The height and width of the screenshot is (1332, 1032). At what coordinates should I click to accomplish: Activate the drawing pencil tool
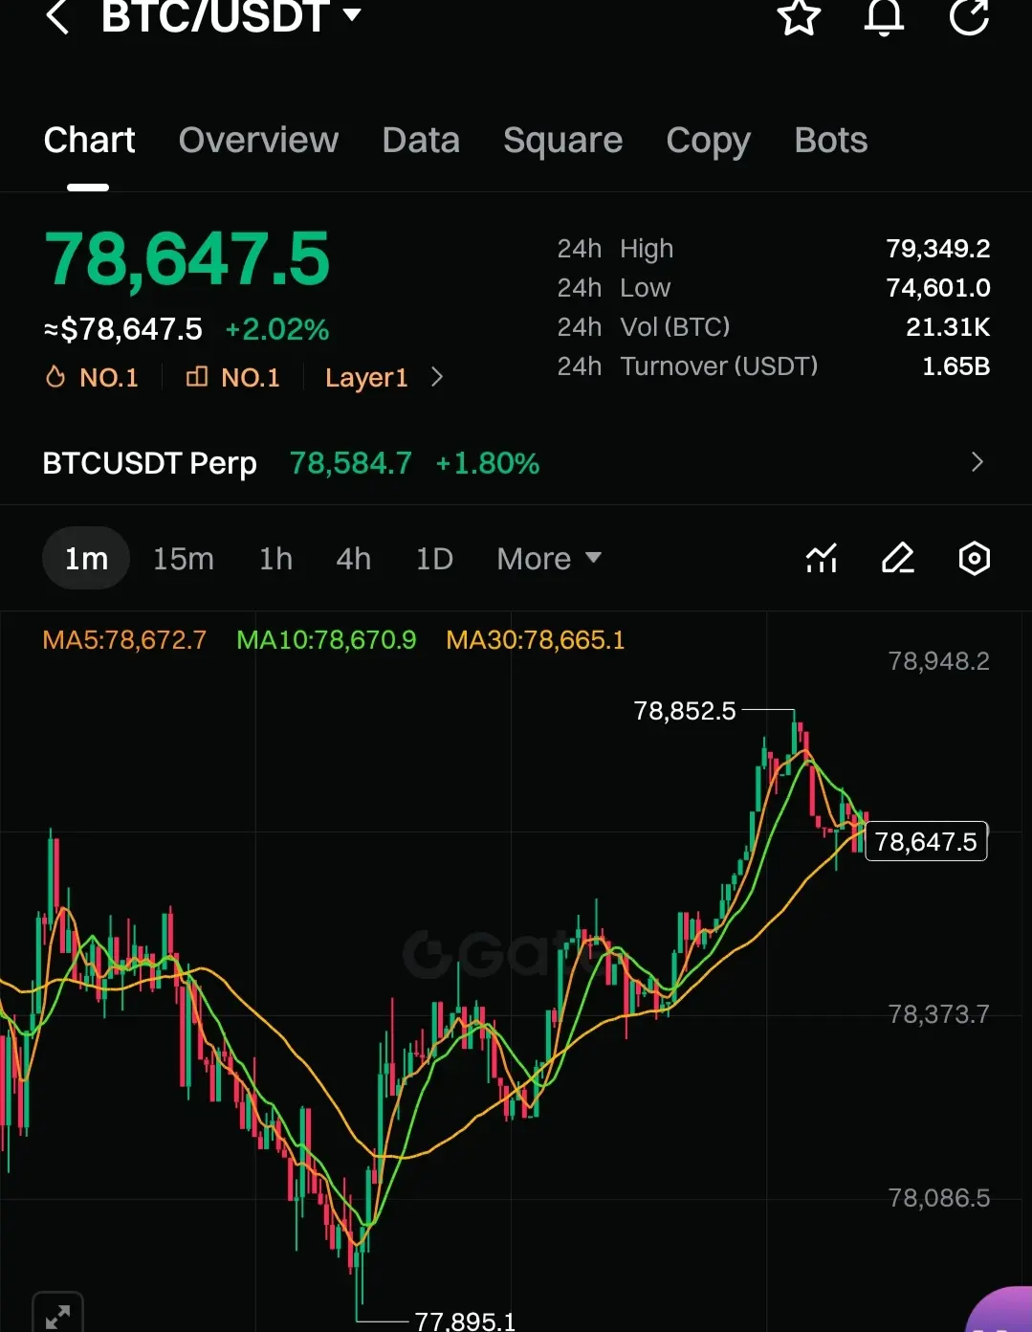coord(897,558)
